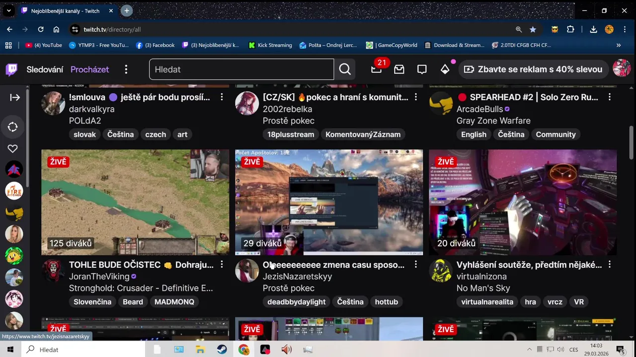Viewport: 636px width, 357px height.
Task: Select the art tag
Action: tap(182, 134)
